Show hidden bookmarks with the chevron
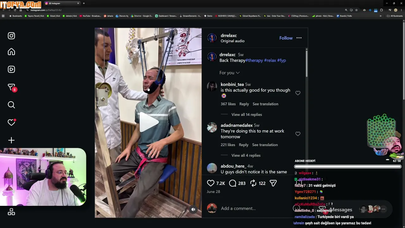This screenshot has width=405, height=228. (380, 16)
